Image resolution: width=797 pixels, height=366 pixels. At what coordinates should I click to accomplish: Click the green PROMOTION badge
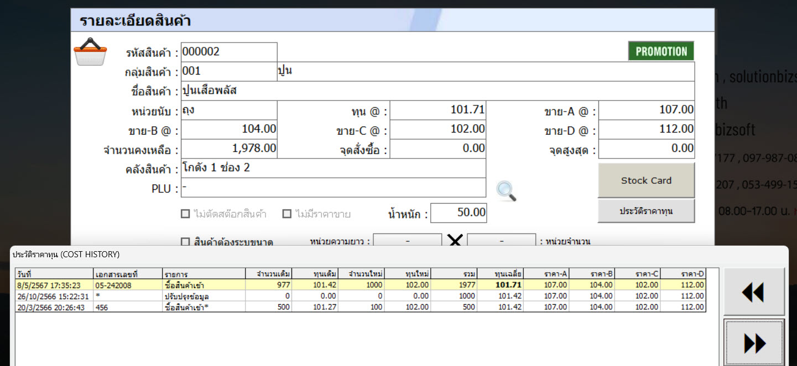click(661, 51)
